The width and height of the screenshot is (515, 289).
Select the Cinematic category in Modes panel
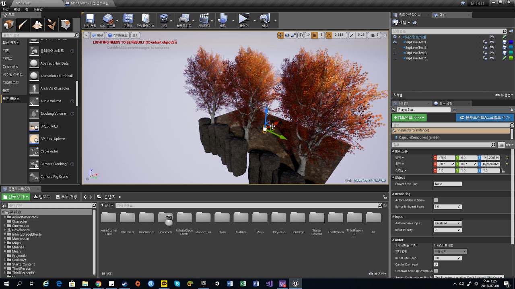(10, 67)
